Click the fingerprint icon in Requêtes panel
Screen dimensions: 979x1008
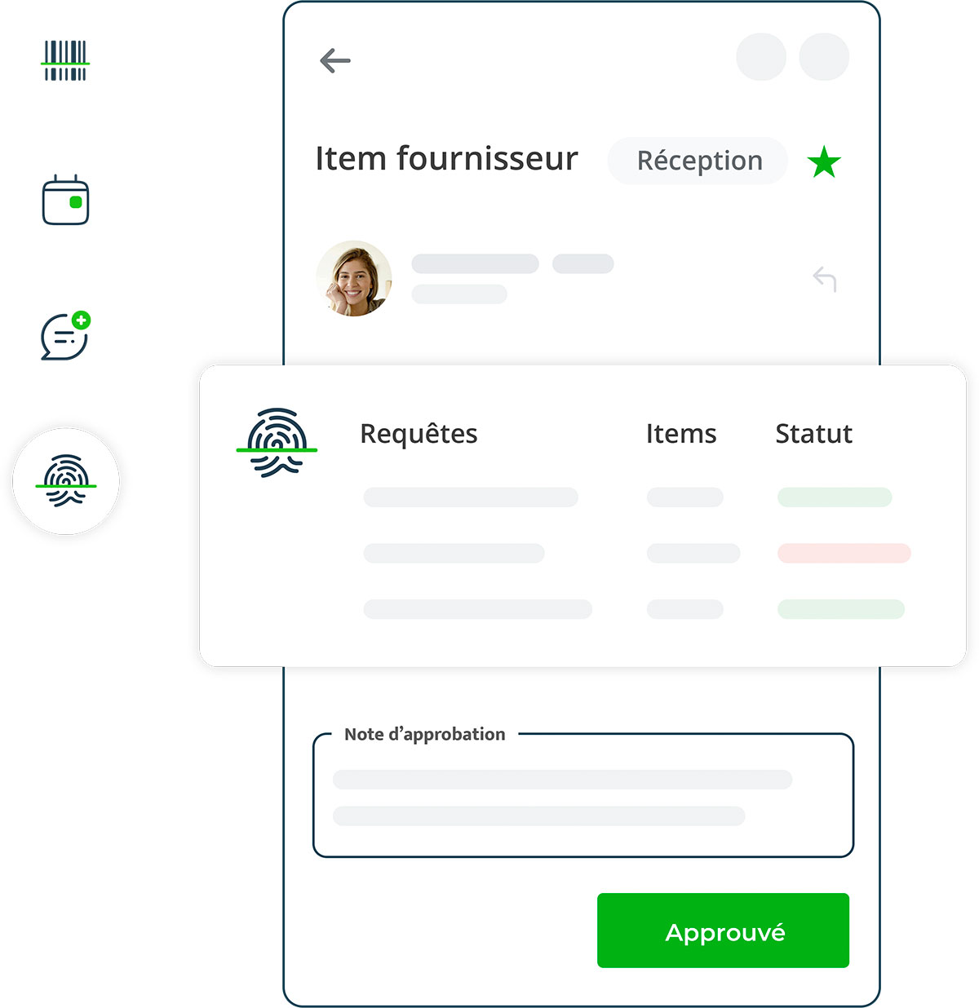click(x=277, y=442)
